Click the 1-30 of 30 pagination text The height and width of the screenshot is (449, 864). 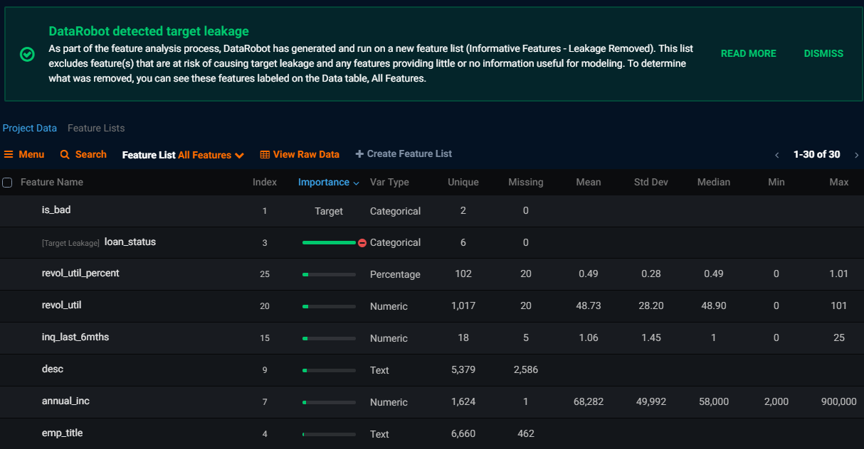coord(817,155)
